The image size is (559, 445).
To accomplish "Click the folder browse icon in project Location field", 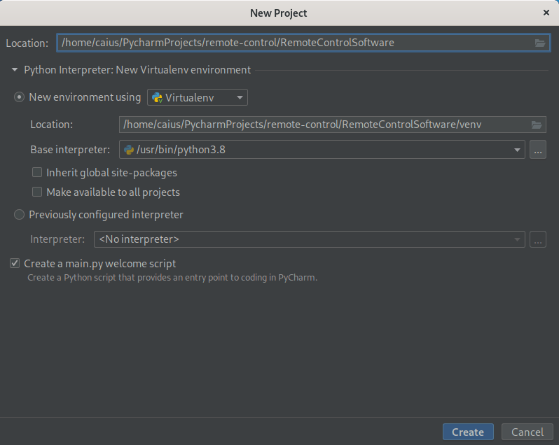I will coord(539,43).
